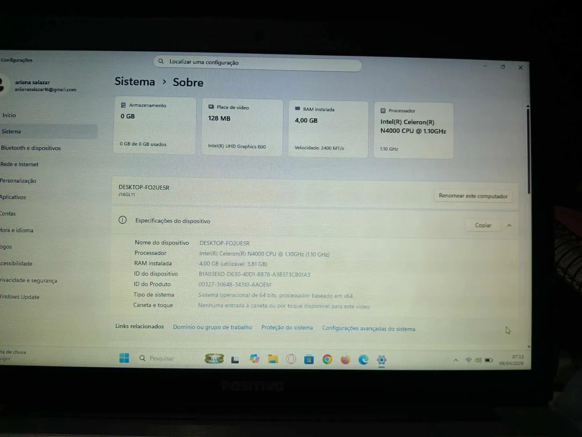582x437 pixels.
Task: Click the info icon beside Especificações do dispositivo
Action: (x=122, y=220)
